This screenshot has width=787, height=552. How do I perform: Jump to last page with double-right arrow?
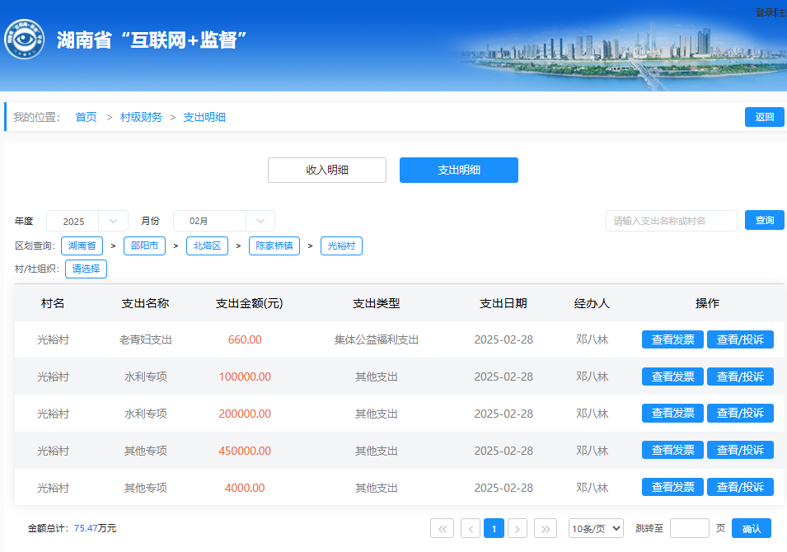click(x=546, y=528)
